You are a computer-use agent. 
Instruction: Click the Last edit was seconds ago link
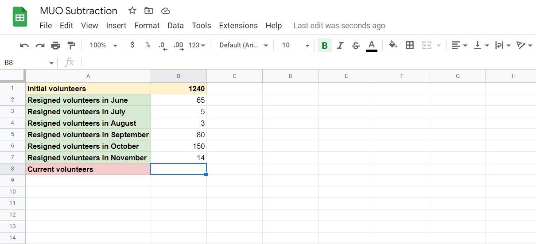[339, 26]
